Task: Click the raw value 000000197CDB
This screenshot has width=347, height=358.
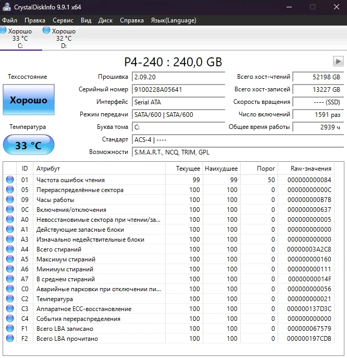Action: [309, 339]
